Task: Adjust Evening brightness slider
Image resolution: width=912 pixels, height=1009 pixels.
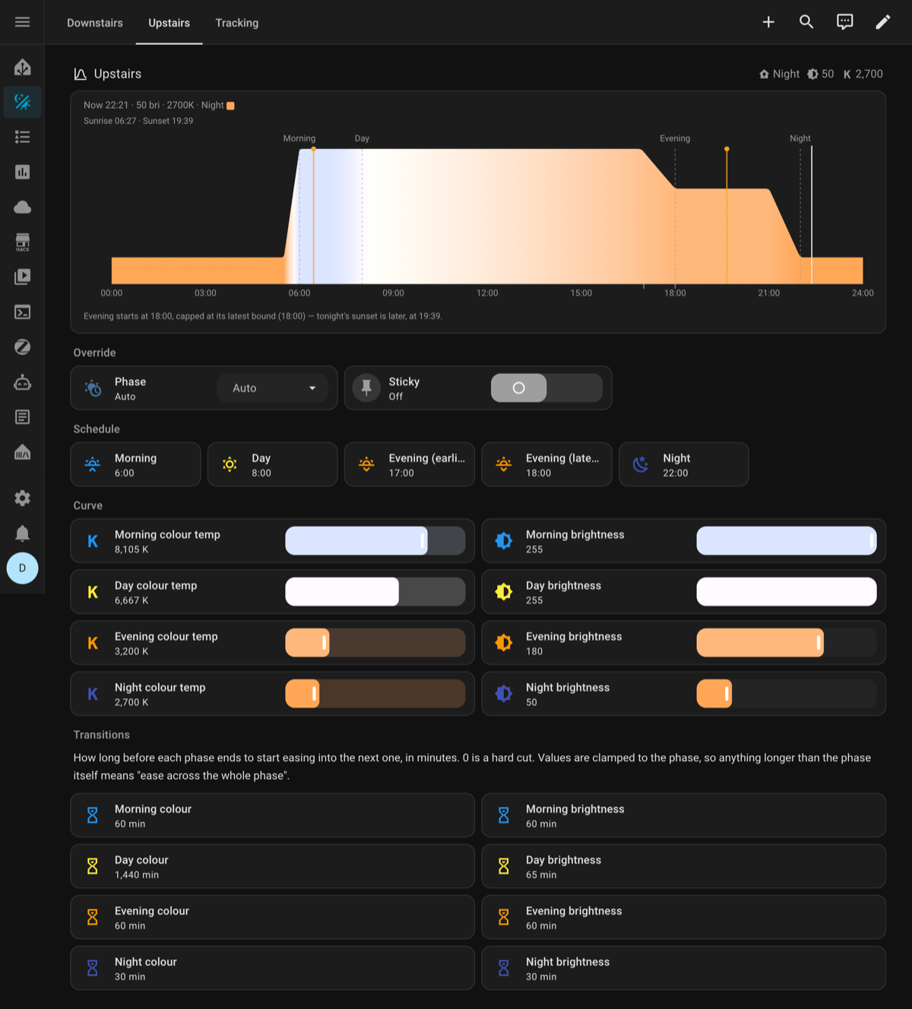Action: click(787, 643)
